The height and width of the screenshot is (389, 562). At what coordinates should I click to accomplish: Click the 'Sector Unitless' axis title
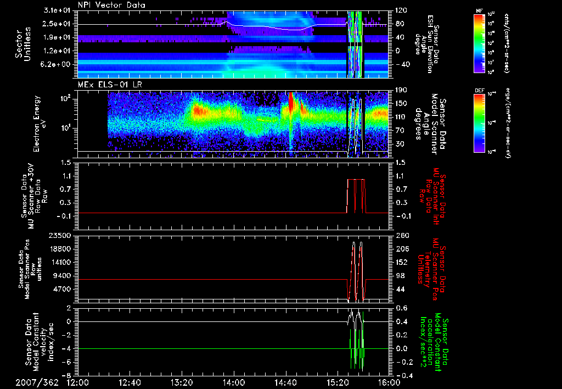23,44
